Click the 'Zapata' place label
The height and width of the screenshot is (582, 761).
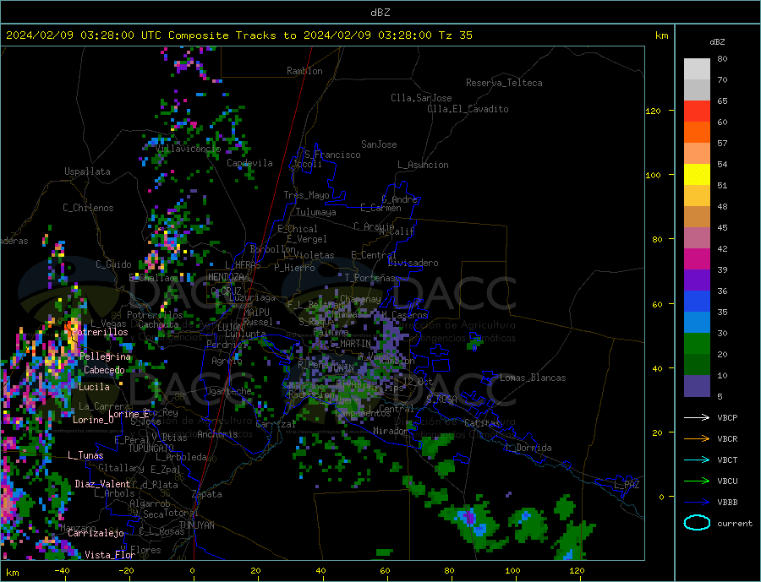click(207, 495)
